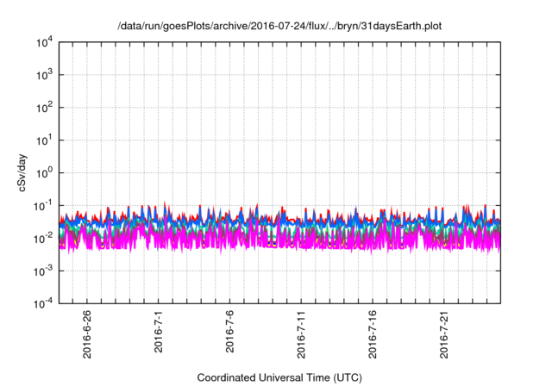The height and width of the screenshot is (386, 552).
Task: Click the 10^-1 y-axis tick label
Action: click(44, 206)
